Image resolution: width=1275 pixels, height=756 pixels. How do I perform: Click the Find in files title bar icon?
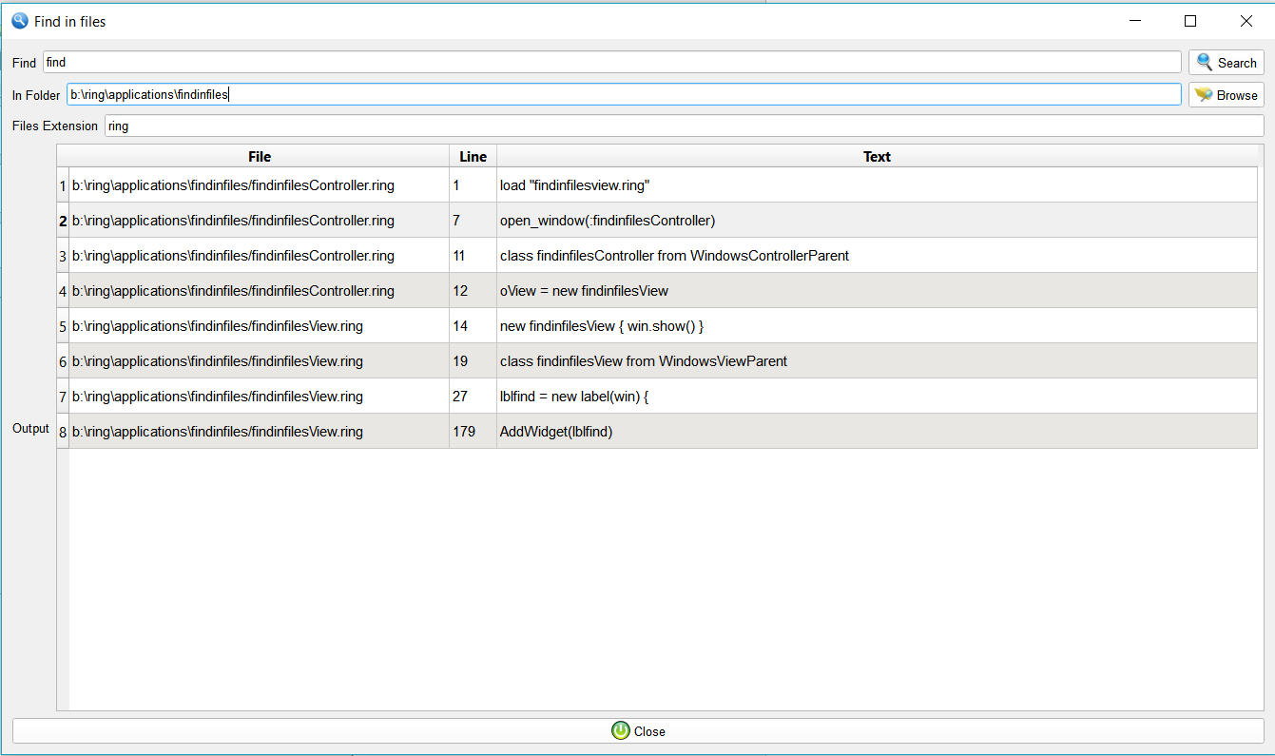(x=19, y=20)
